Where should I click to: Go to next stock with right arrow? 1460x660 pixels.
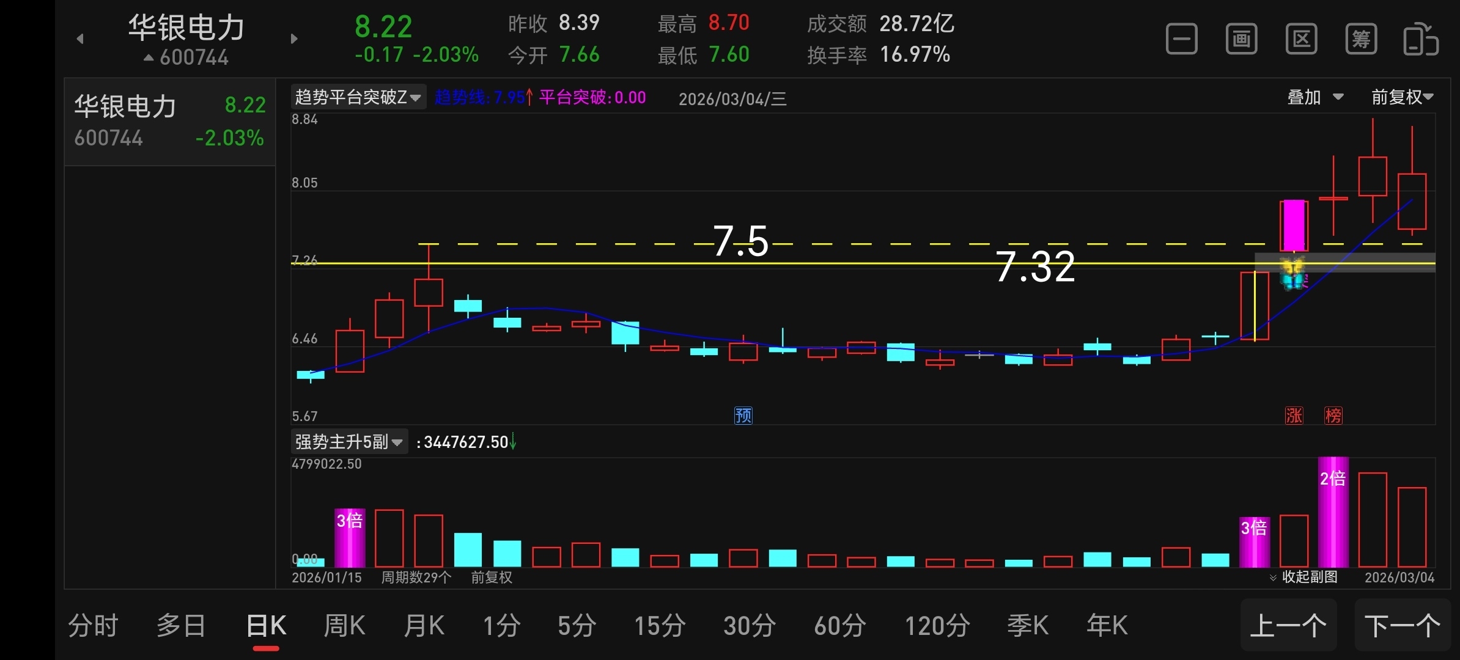pyautogui.click(x=294, y=38)
